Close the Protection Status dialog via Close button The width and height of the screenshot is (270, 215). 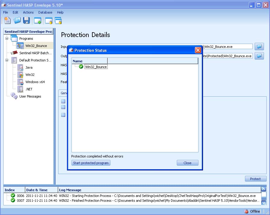click(x=187, y=163)
